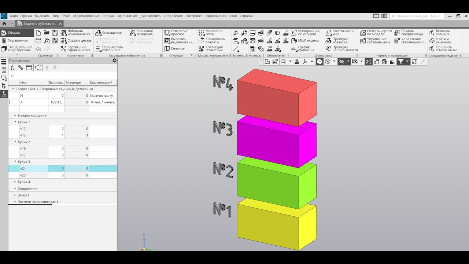Click the Print icon in Системная group
The width and height of the screenshot is (469, 264).
click(x=38, y=41)
